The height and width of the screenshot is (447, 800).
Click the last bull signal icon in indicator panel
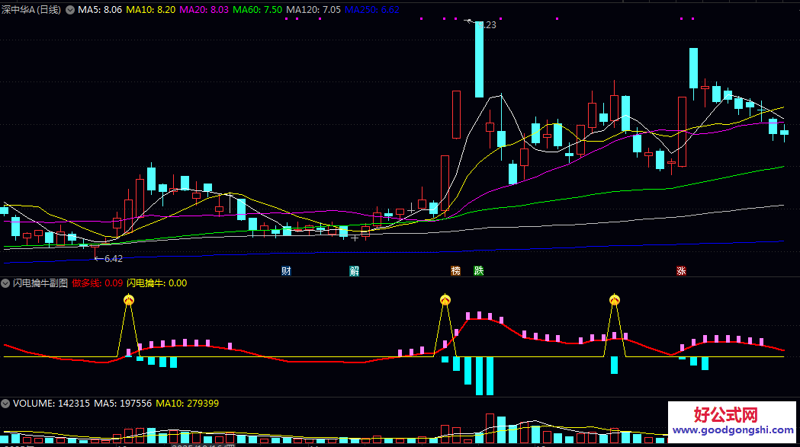(614, 300)
